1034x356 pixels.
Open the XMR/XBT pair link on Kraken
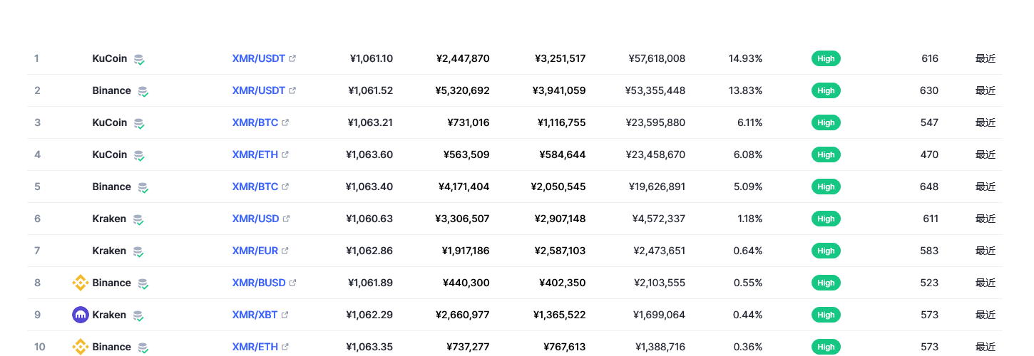pyautogui.click(x=255, y=315)
